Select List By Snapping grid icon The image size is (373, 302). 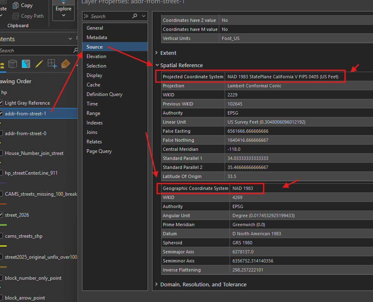(52, 64)
